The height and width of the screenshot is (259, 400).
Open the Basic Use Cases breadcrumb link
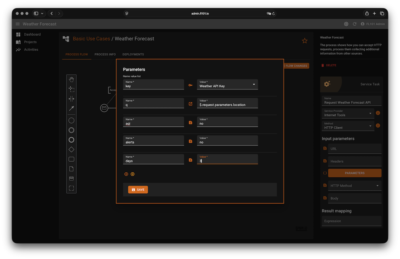click(91, 39)
